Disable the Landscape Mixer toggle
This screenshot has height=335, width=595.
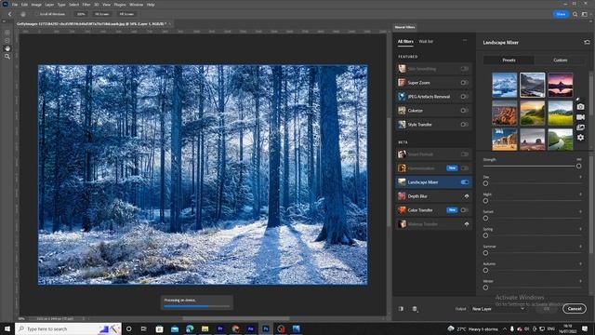coord(465,182)
